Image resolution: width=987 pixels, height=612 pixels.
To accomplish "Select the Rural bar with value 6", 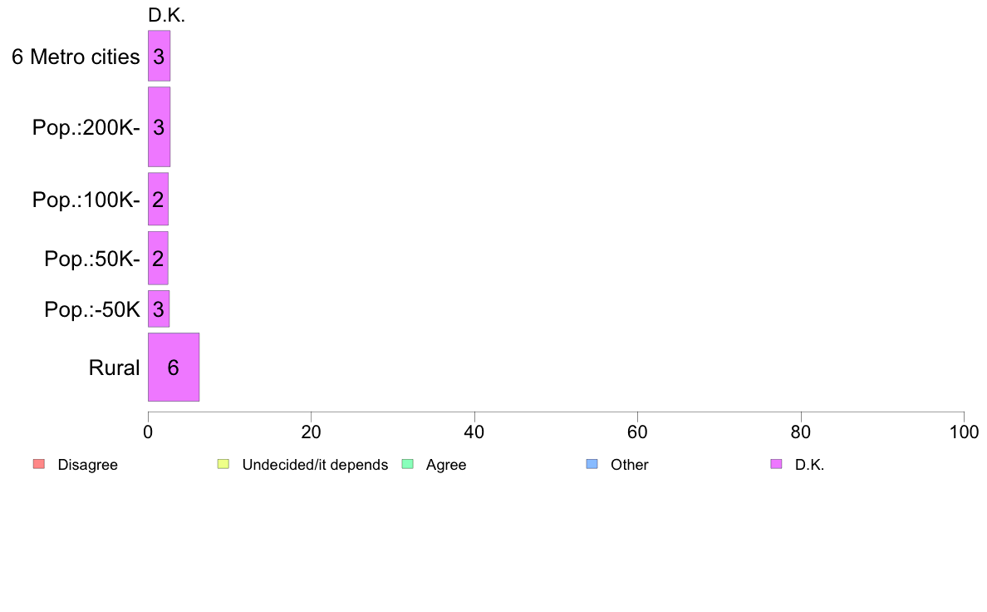I will (x=174, y=367).
